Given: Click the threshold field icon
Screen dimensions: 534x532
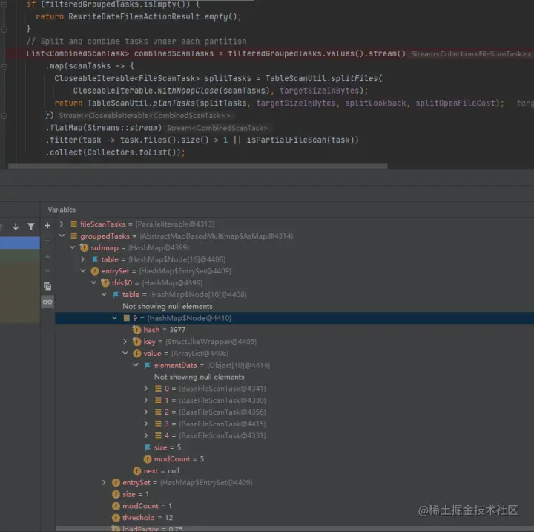Looking at the screenshot, I should click(x=116, y=518).
